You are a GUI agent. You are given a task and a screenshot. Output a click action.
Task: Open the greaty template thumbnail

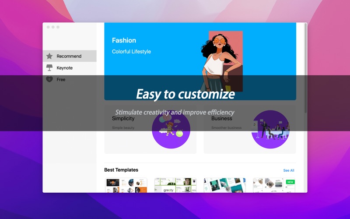click(175, 185)
